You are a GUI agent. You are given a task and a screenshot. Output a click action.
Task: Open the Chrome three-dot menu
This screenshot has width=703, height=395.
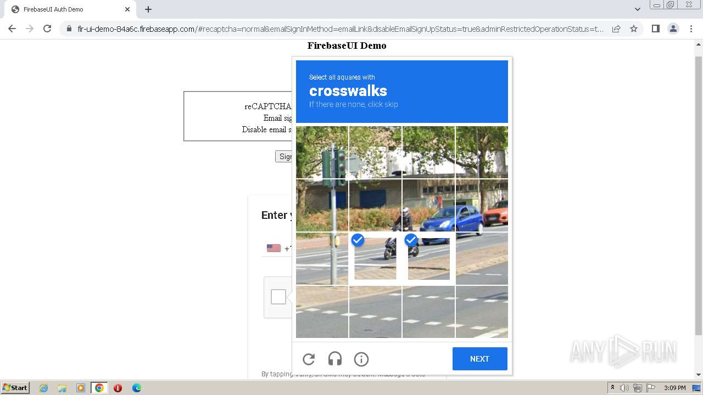click(x=691, y=29)
